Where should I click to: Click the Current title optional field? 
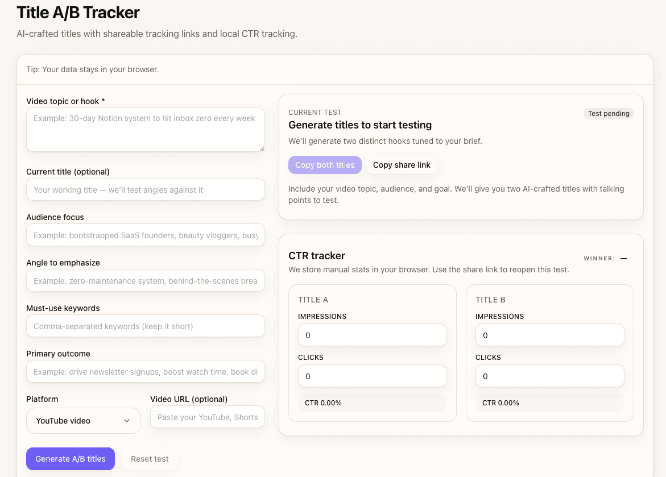point(145,189)
